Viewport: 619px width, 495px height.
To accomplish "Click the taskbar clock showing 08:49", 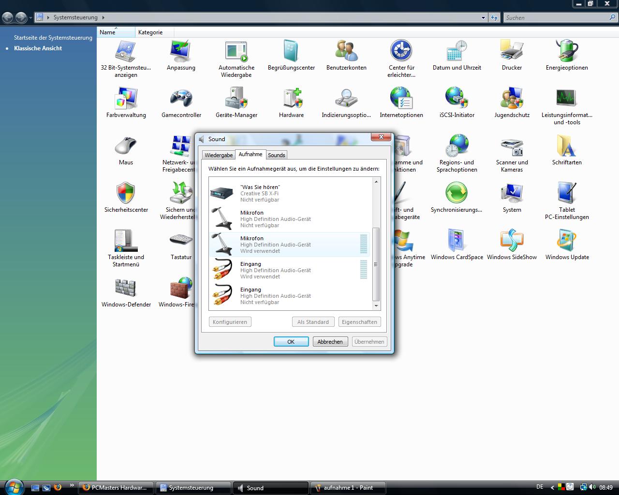I will [606, 488].
